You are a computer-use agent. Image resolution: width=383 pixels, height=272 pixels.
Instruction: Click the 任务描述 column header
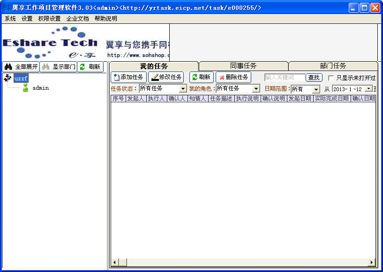221,99
